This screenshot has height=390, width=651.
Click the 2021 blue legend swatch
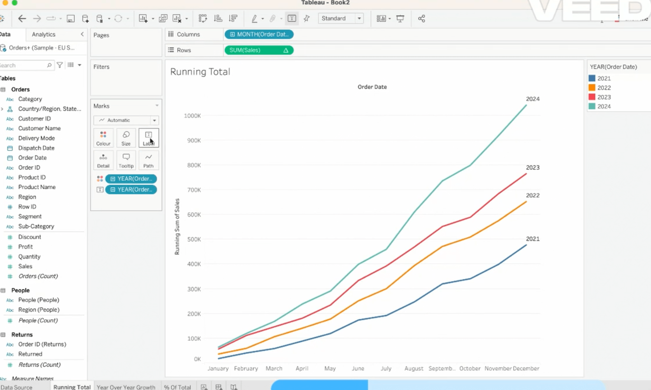592,78
